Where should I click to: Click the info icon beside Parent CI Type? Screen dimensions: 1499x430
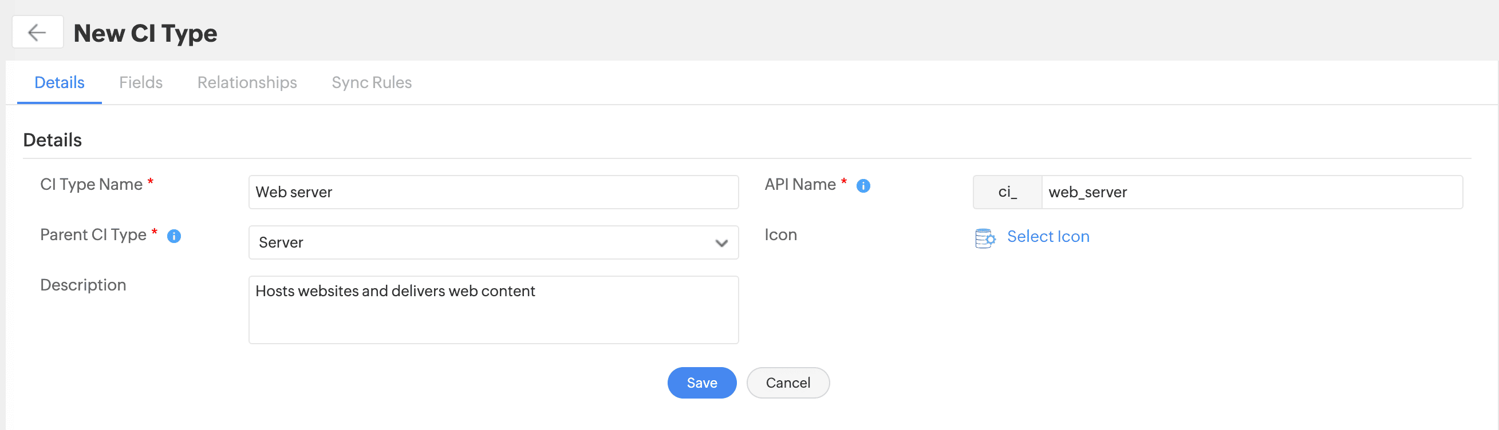pos(174,236)
